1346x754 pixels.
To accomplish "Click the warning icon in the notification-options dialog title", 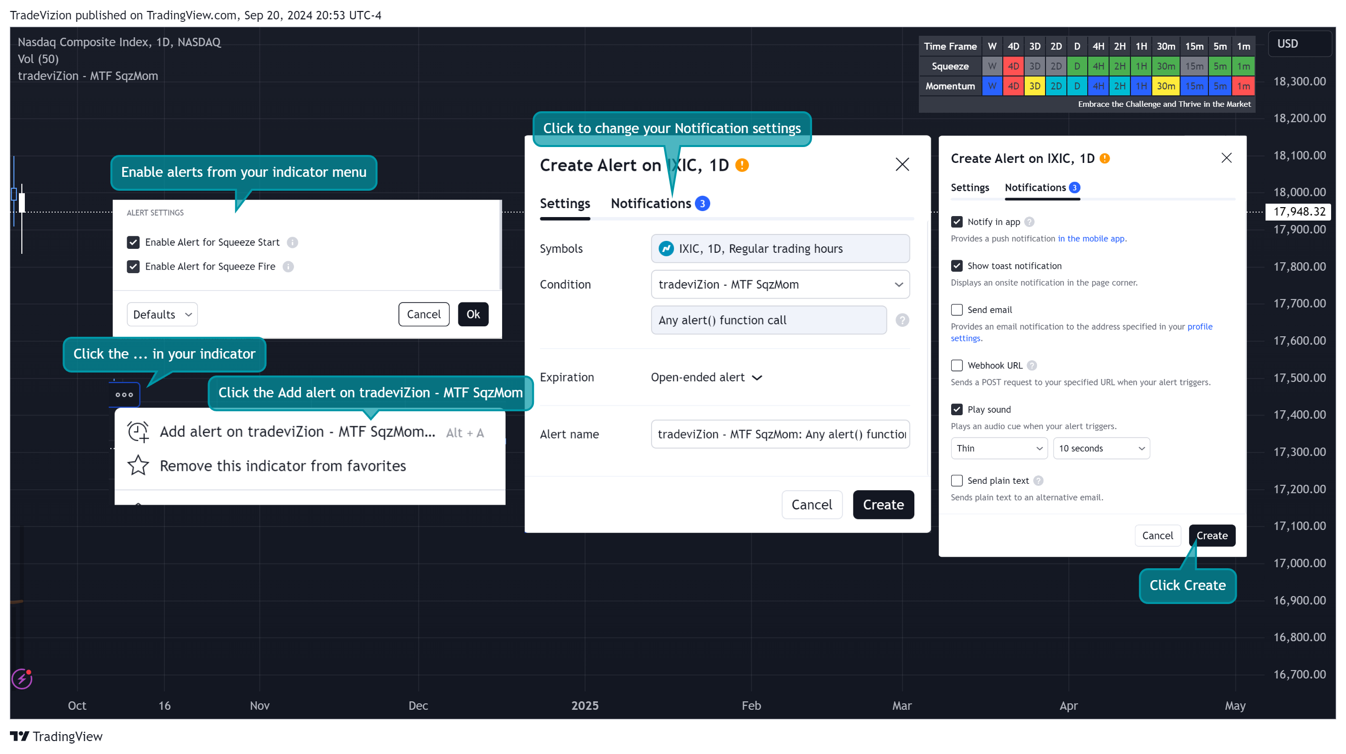I will pos(1105,158).
